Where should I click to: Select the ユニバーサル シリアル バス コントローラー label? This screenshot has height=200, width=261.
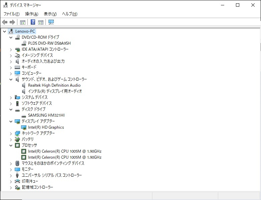tap(52, 175)
